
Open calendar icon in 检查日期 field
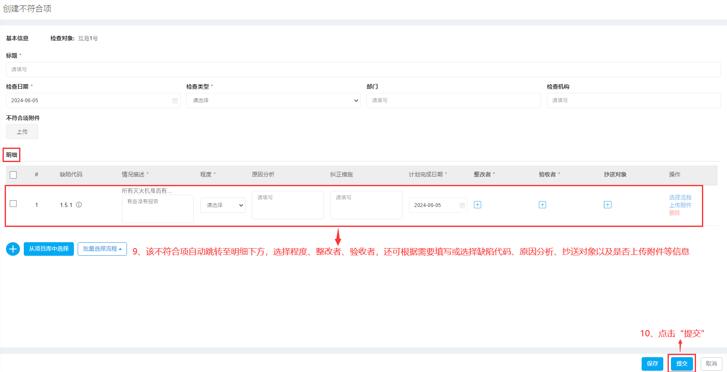tap(175, 101)
